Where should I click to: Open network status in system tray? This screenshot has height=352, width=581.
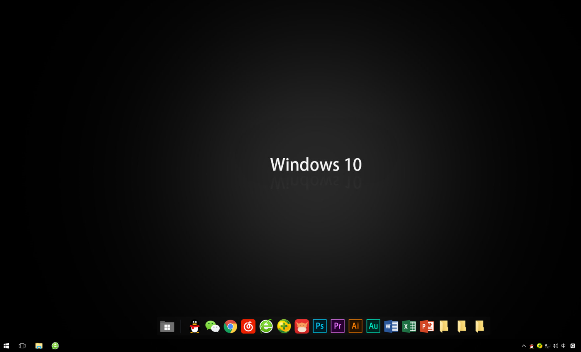tap(547, 346)
